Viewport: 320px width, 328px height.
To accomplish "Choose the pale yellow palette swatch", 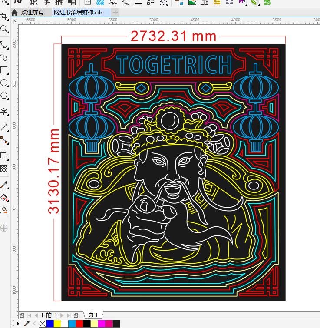I will (x=94, y=324).
